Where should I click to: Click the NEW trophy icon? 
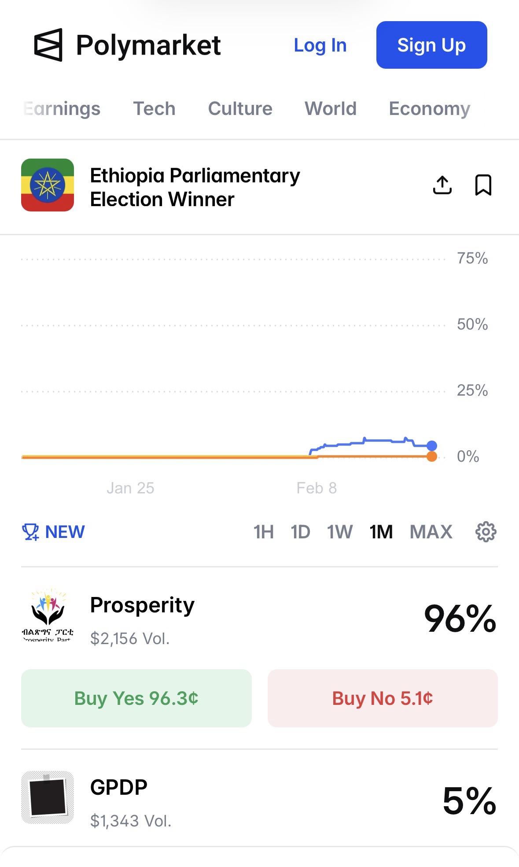point(30,532)
